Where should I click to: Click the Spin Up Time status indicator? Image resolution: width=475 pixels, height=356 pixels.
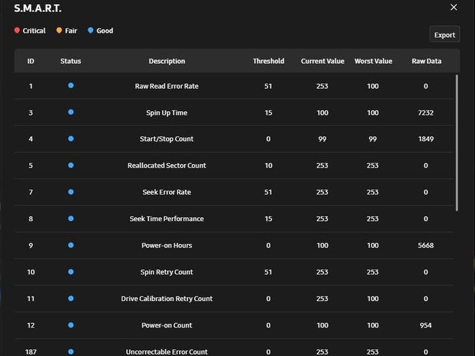tap(71, 113)
